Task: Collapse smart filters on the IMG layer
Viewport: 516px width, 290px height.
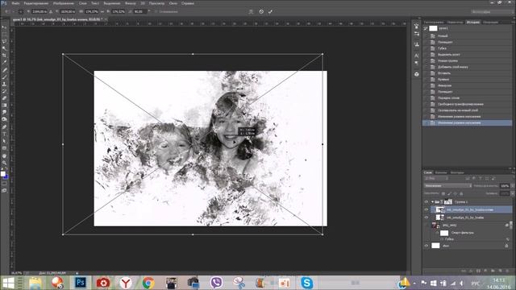Action: 507,226
